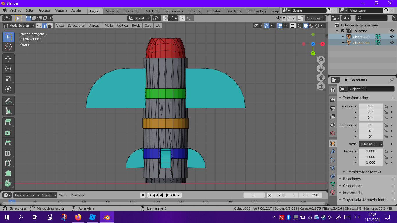Choose the 3D Cursor tool
The width and height of the screenshot is (397, 223).
pos(8,47)
